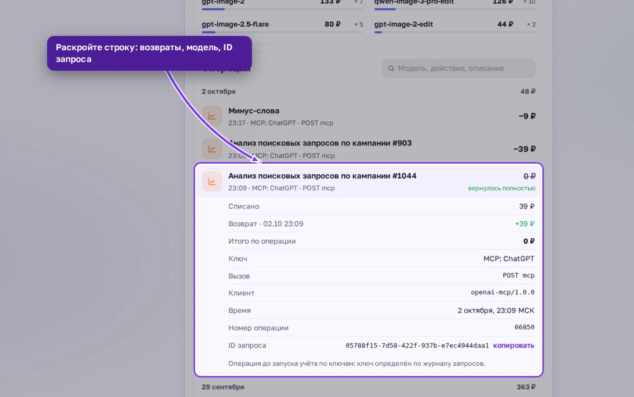Screen dimensions: 634x397
Task: Click the −39 ₽ amount
Action: [x=524, y=149]
